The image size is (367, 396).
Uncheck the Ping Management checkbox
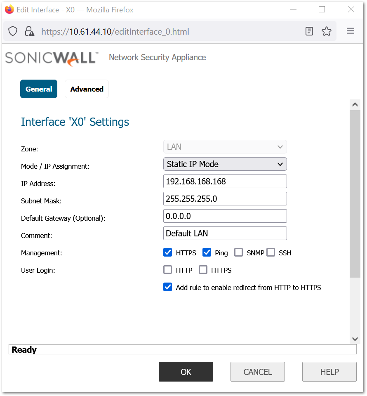[x=207, y=252]
